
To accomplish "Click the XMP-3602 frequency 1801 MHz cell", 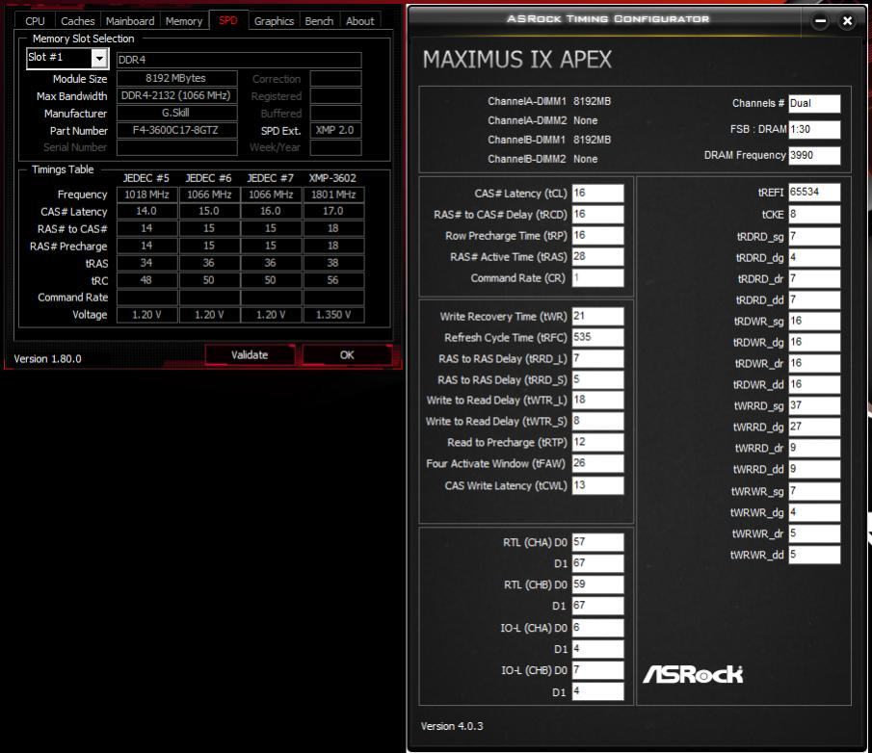I will (333, 195).
